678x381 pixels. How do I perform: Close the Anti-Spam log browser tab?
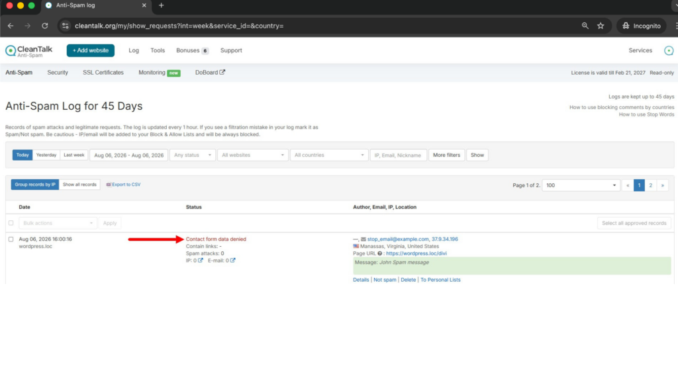[144, 5]
